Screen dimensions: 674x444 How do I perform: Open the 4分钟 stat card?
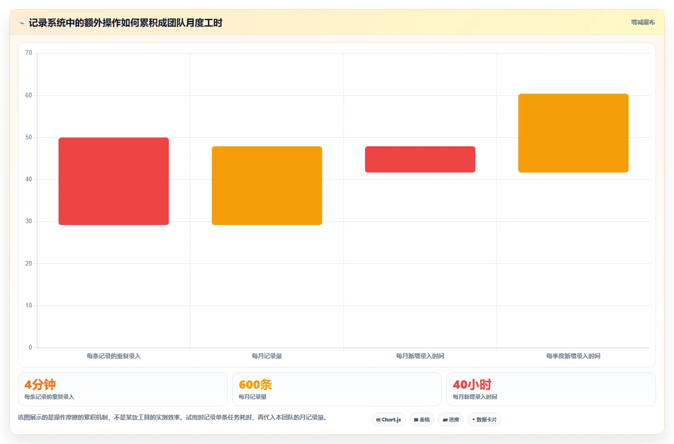(x=123, y=389)
